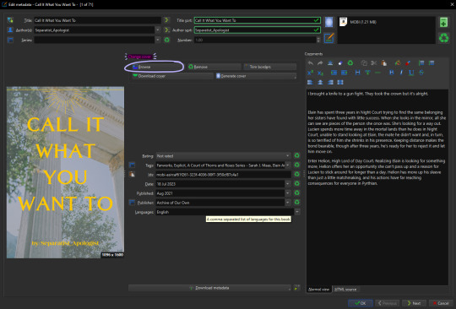Increase indentation in comments
The height and width of the screenshot is (309, 456).
click(x=334, y=73)
